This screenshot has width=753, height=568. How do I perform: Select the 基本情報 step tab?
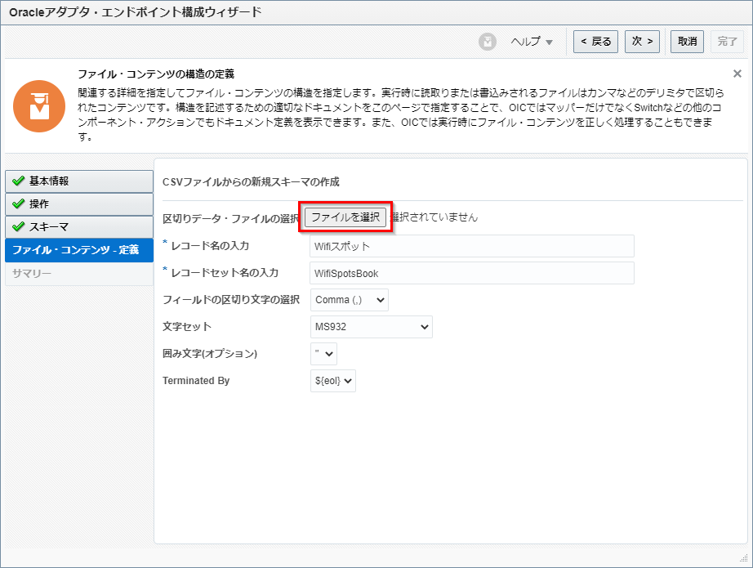pyautogui.click(x=79, y=181)
